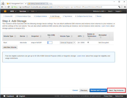Click the browser address bar URL
Screen dimensions: 127x98
[58, 7]
